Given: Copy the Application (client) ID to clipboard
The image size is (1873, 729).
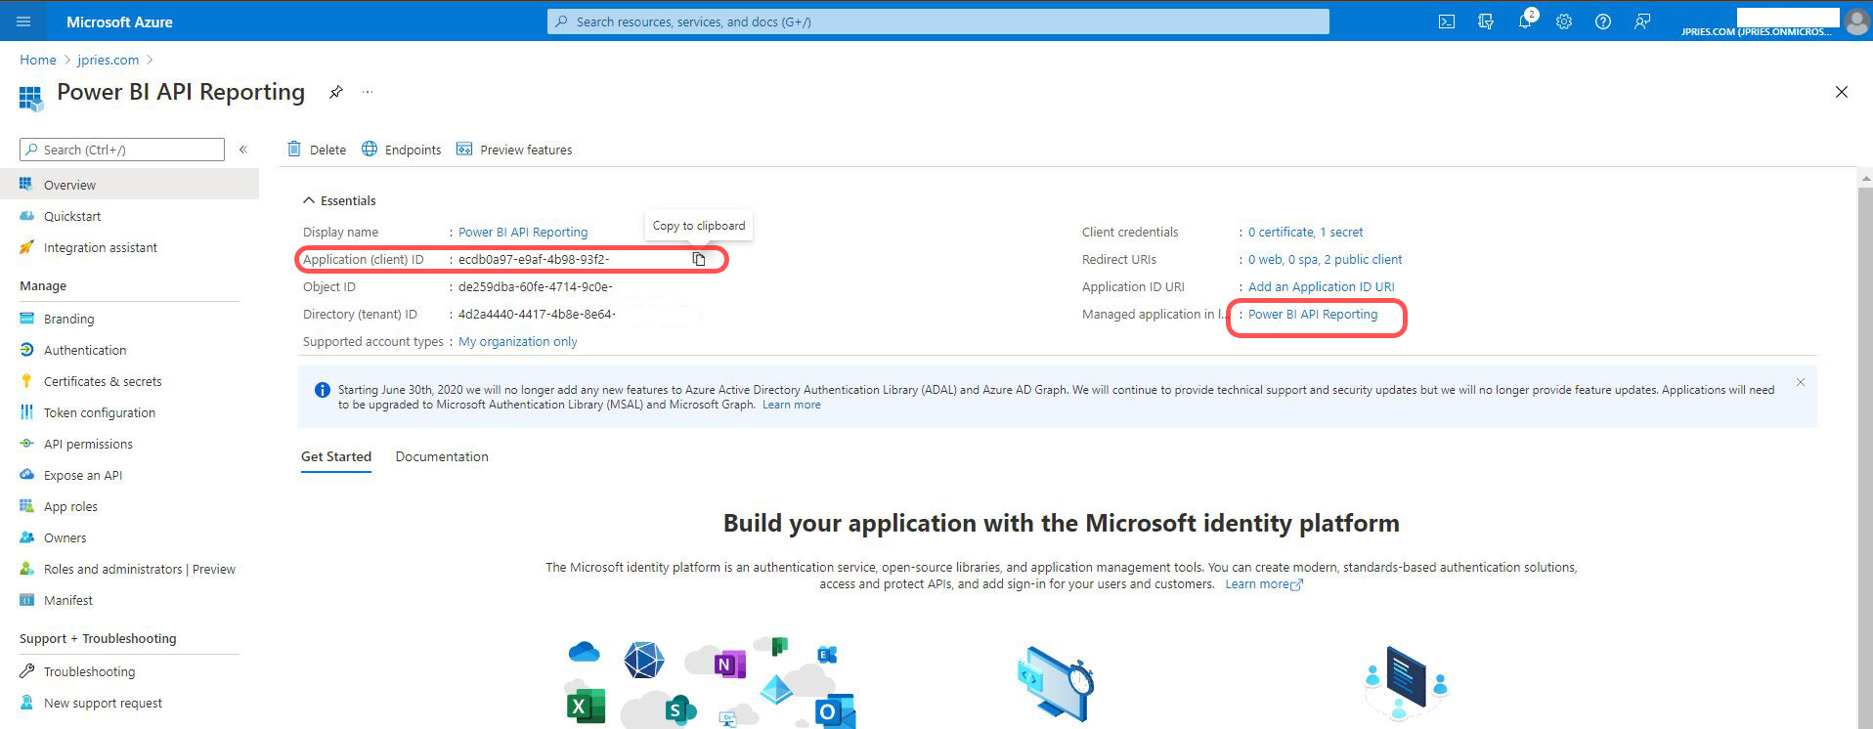Looking at the screenshot, I should pyautogui.click(x=699, y=259).
